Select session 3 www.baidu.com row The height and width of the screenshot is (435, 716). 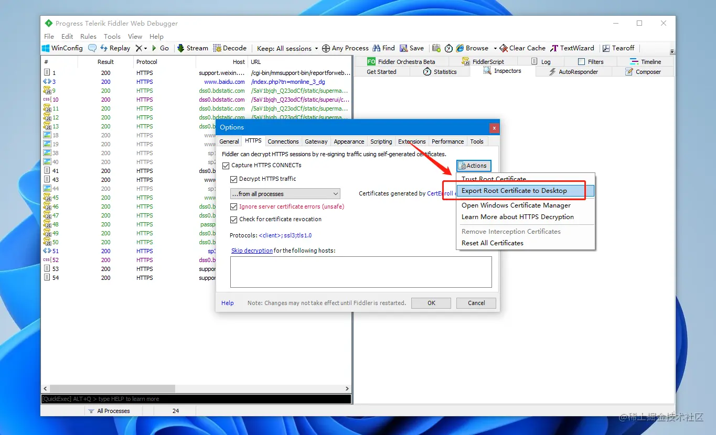click(196, 82)
